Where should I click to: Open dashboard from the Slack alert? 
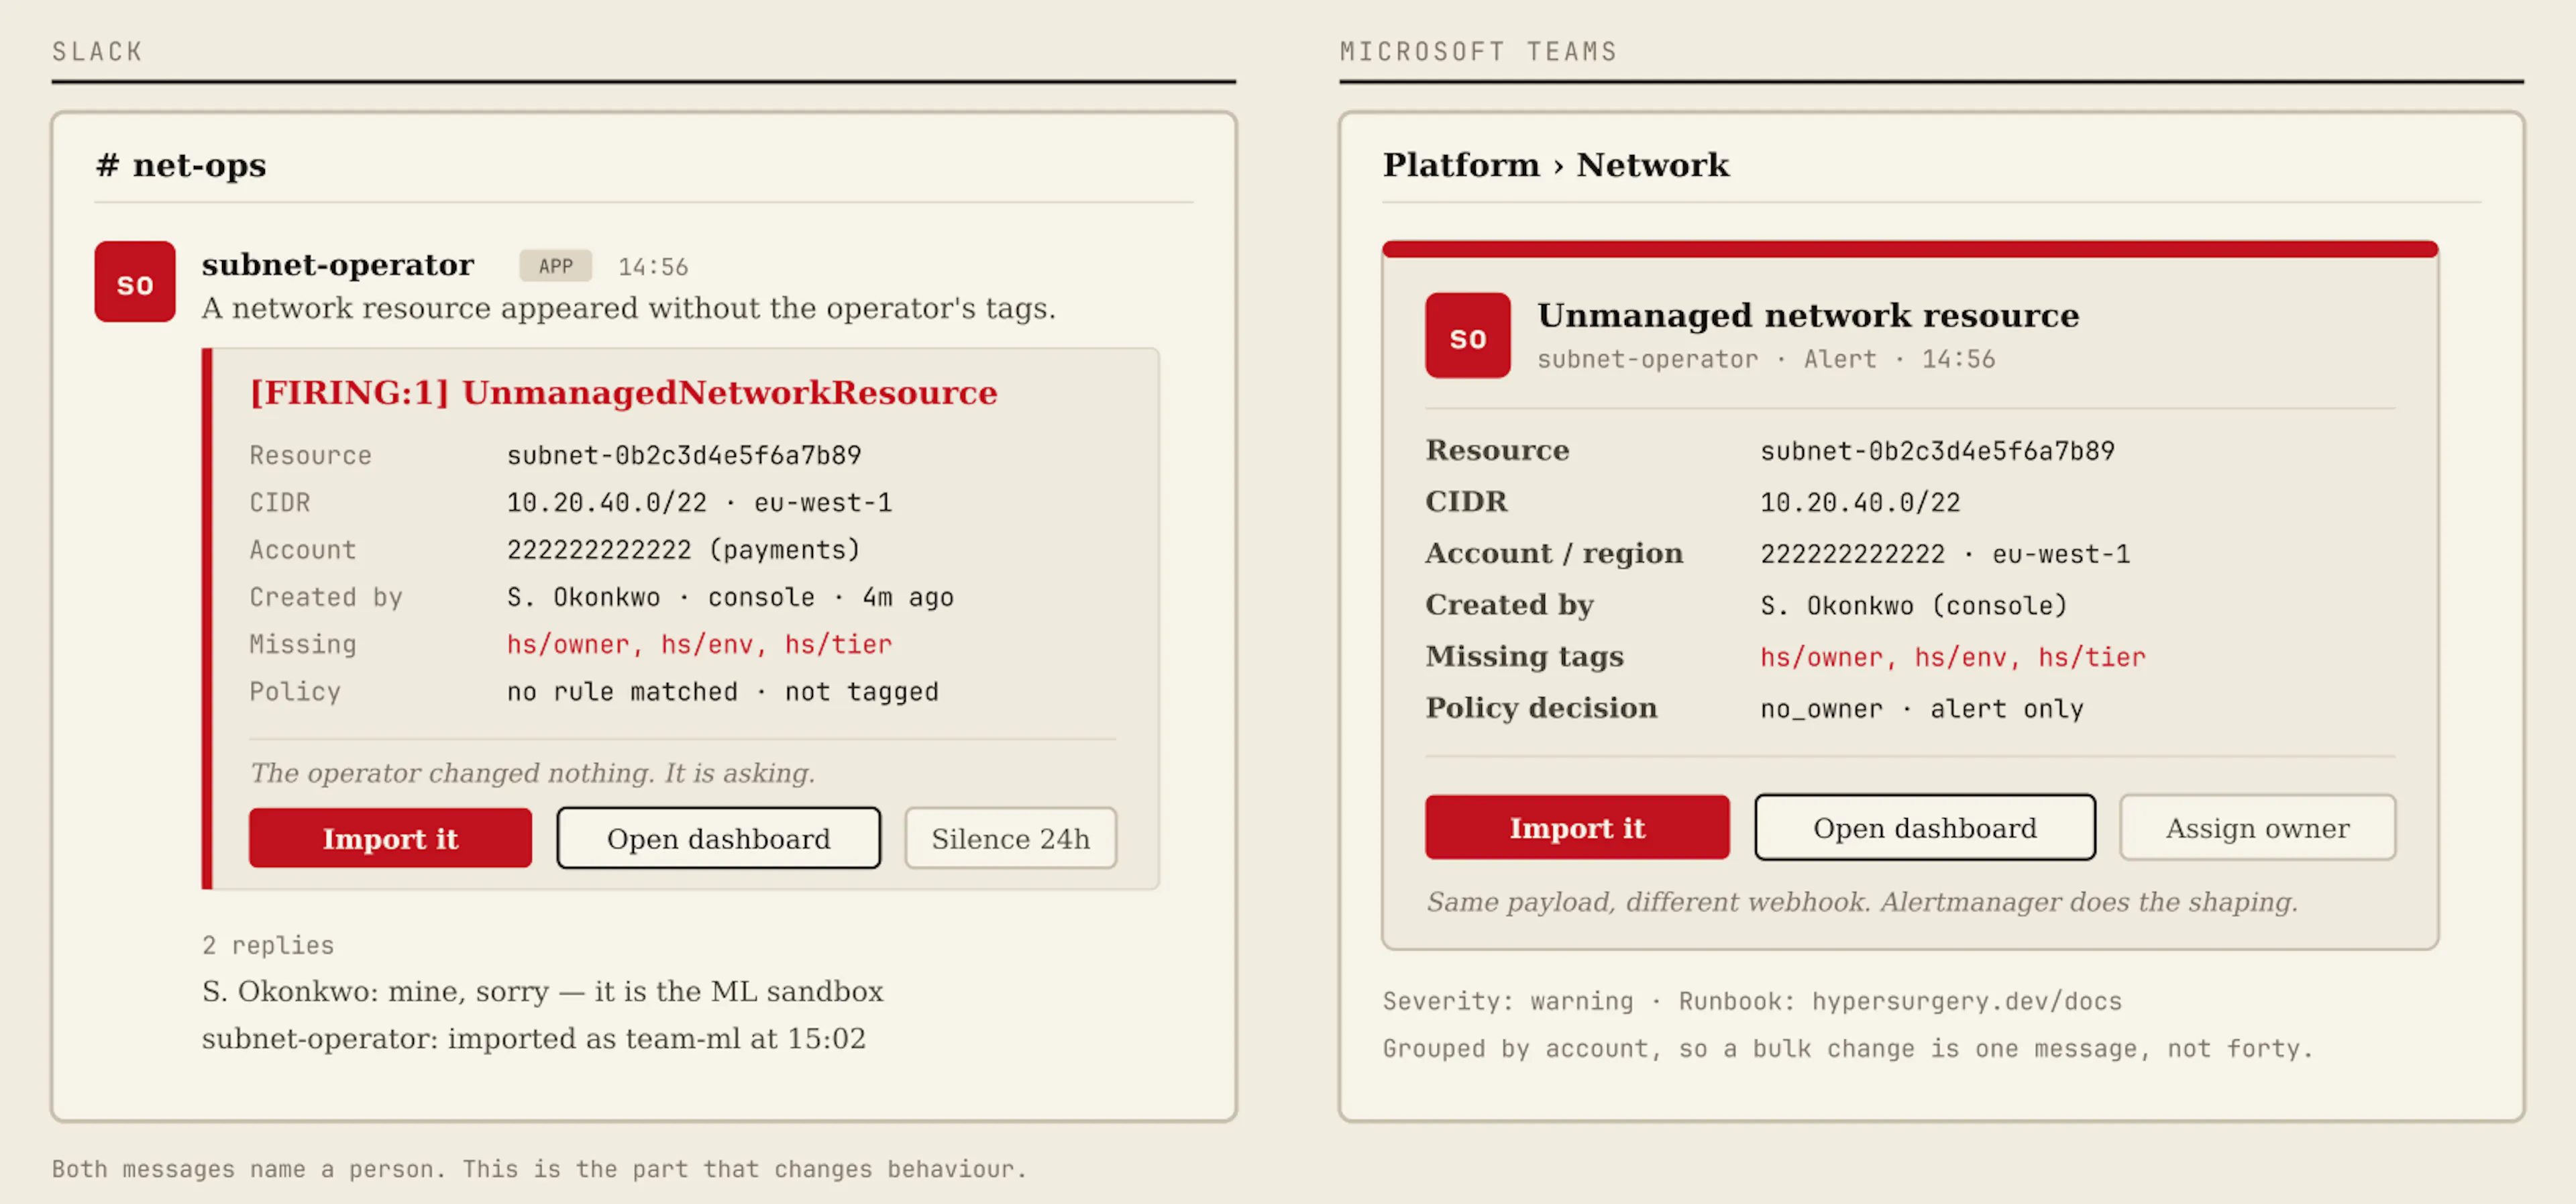coord(718,838)
